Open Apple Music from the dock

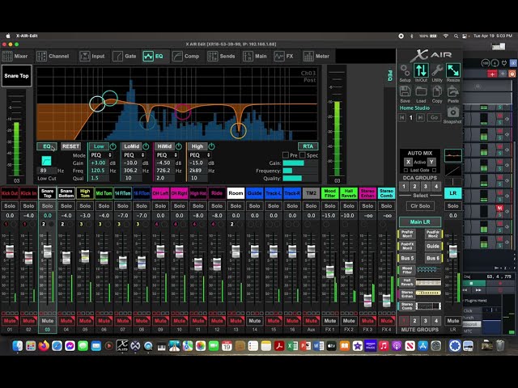384,346
